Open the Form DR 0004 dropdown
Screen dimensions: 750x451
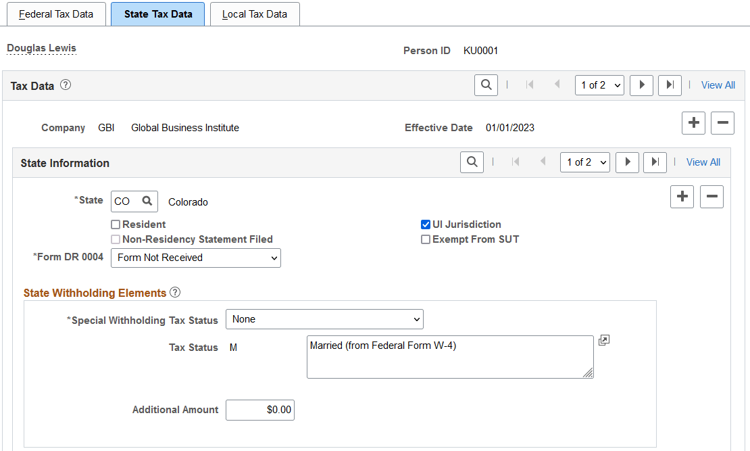pyautogui.click(x=195, y=258)
